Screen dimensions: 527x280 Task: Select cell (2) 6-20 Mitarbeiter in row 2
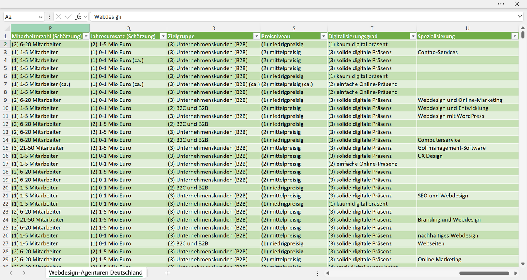(x=50, y=44)
